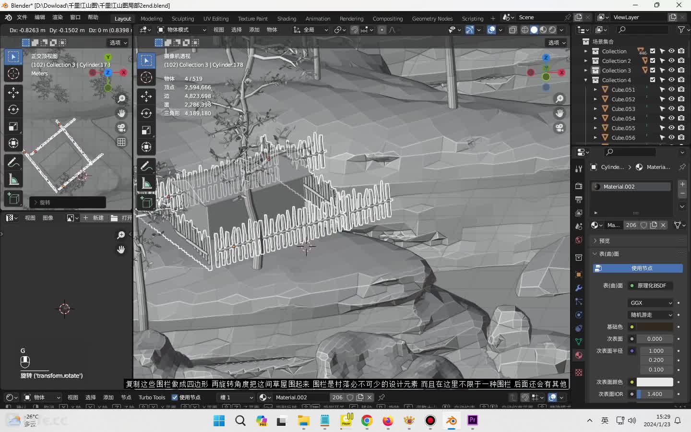691x432 pixels.
Task: Open Global orientation dropdown
Action: click(x=311, y=30)
